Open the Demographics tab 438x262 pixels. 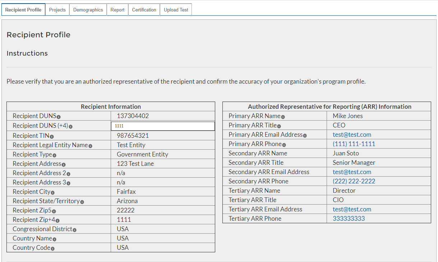point(88,10)
